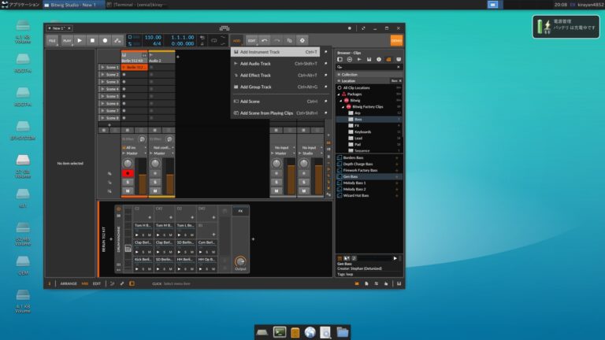Mute the Studio output channel

tap(303, 190)
